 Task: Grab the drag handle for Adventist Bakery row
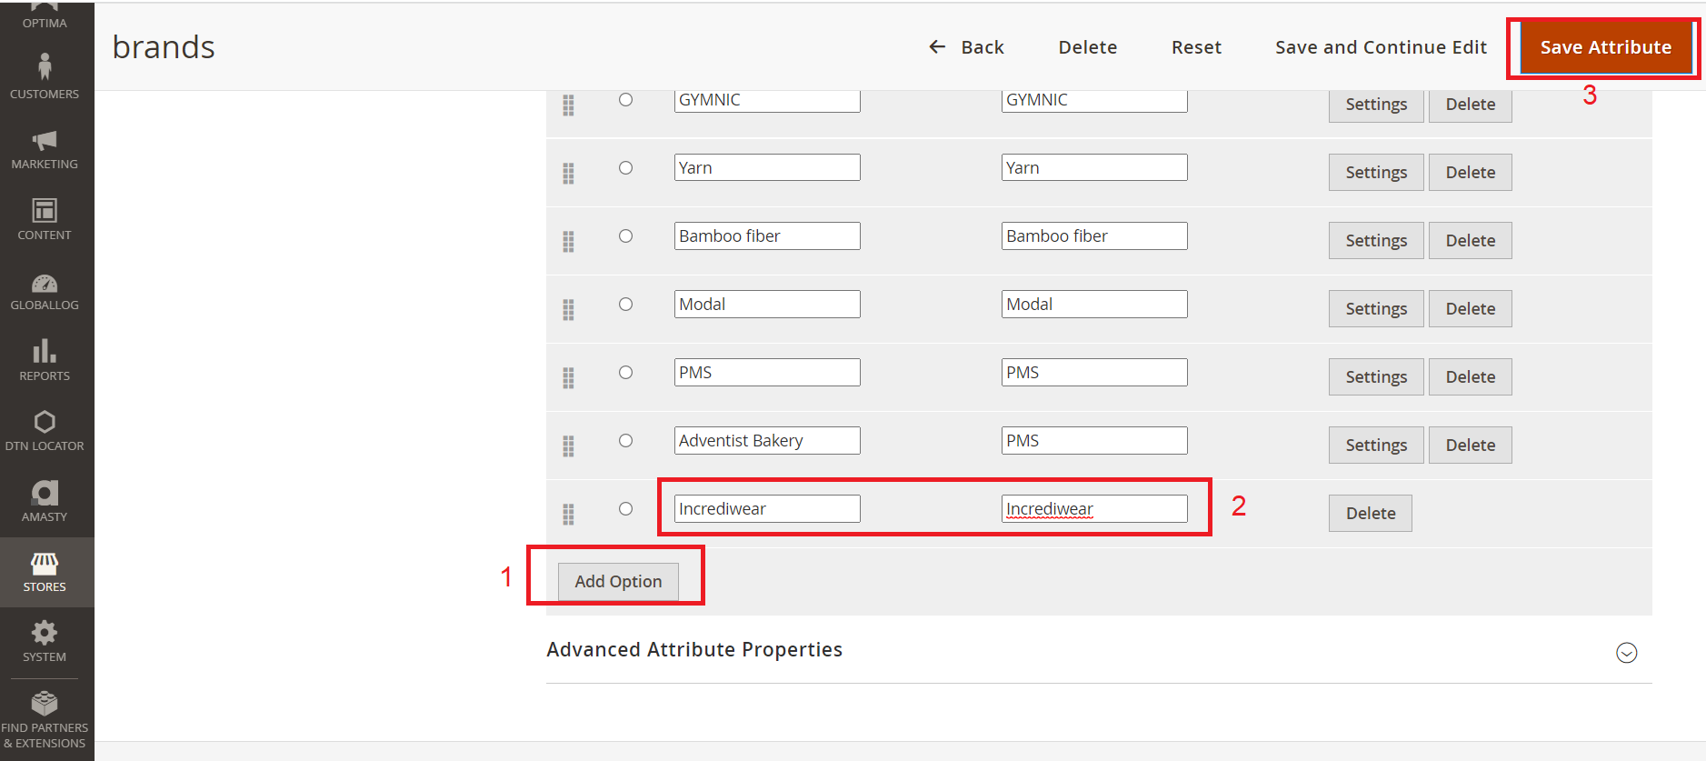568,446
